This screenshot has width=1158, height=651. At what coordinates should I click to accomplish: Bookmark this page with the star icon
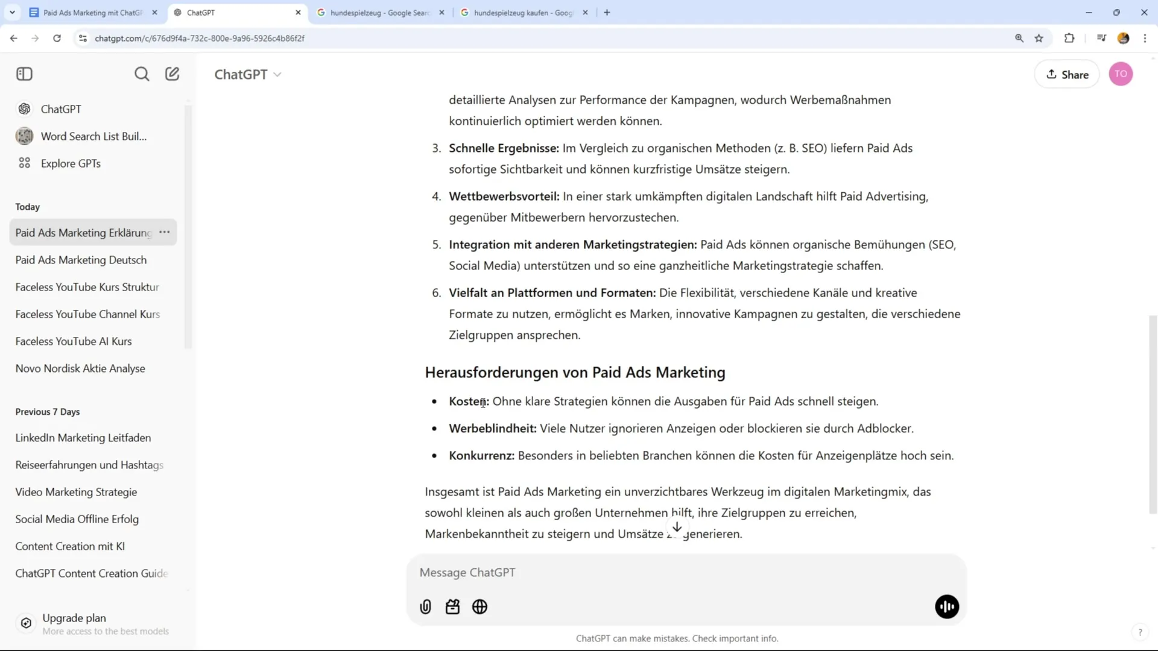coord(1039,38)
